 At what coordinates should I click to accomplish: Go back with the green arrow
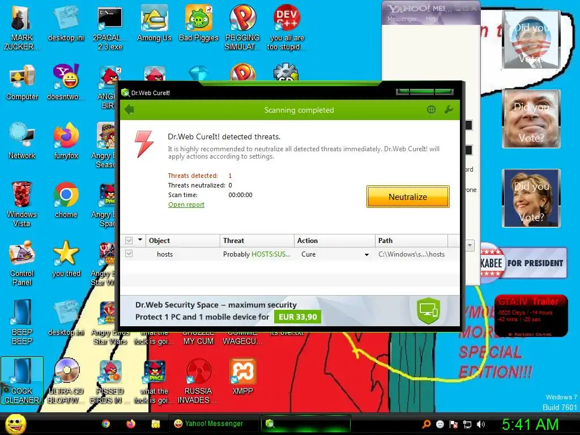point(129,109)
